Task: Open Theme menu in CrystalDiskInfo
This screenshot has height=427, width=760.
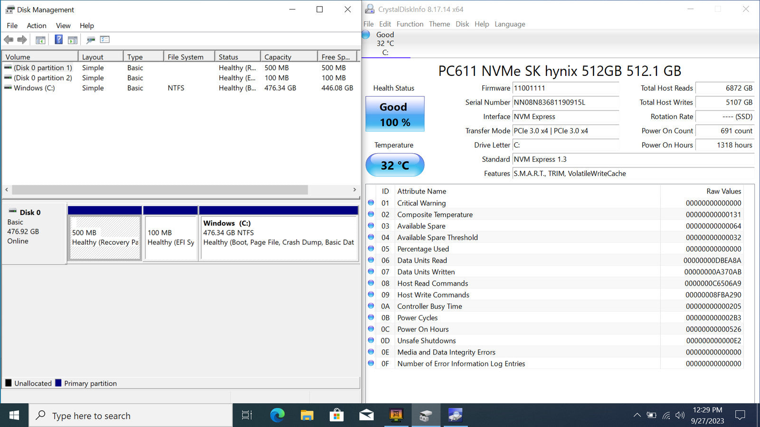Action: (x=439, y=24)
